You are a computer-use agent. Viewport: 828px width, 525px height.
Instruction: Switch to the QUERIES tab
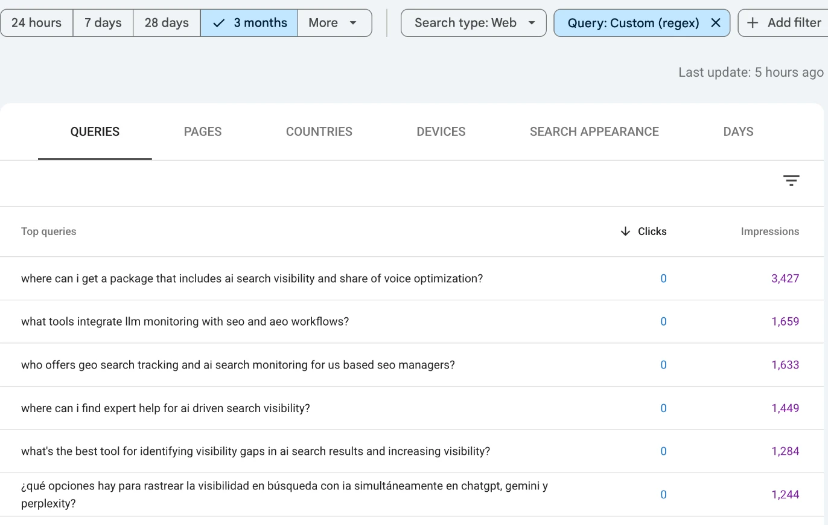click(x=95, y=132)
